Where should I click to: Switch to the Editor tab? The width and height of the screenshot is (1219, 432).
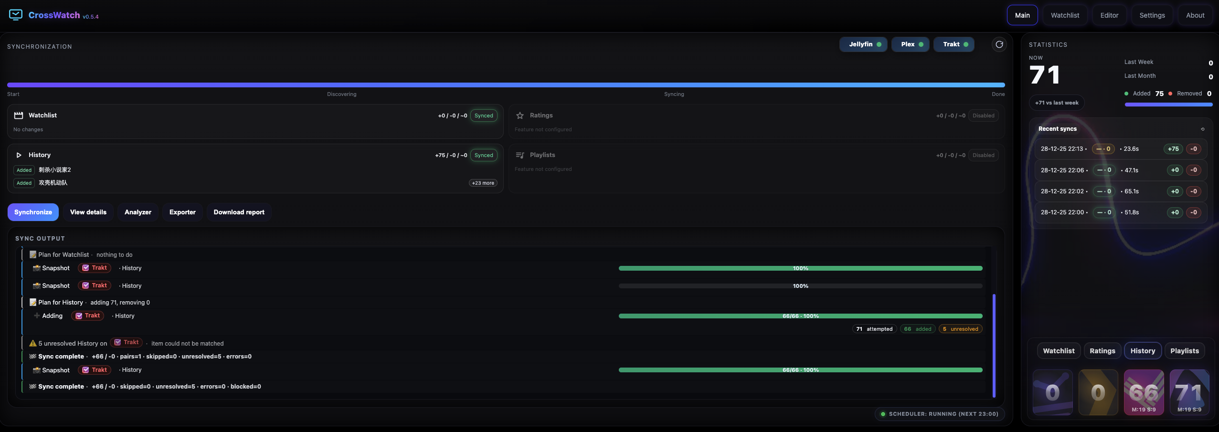tap(1109, 15)
